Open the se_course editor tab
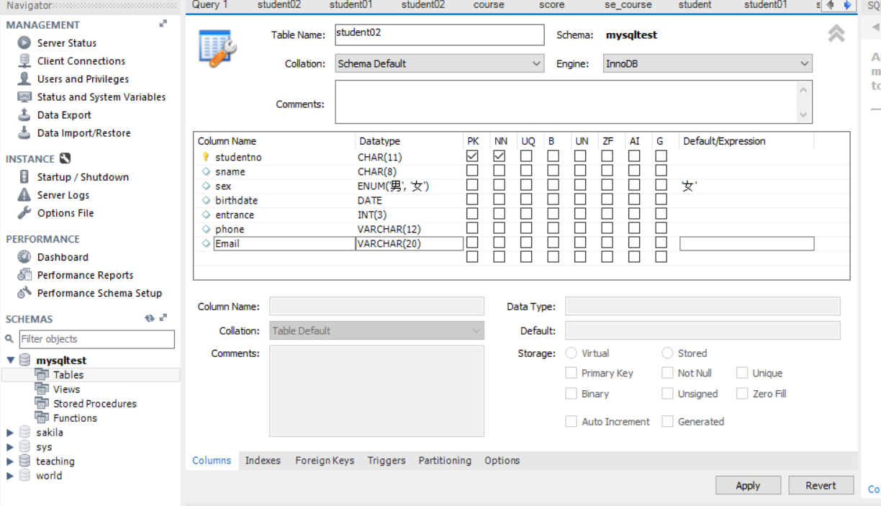The image size is (881, 506). pos(628,4)
